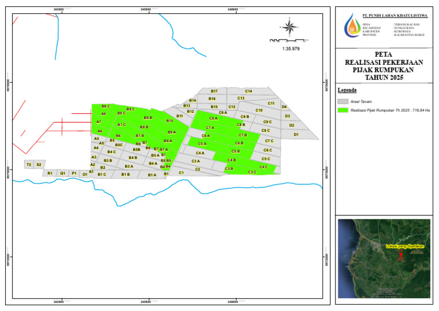Select block C11 label
The image size is (439, 311).
(x=271, y=103)
